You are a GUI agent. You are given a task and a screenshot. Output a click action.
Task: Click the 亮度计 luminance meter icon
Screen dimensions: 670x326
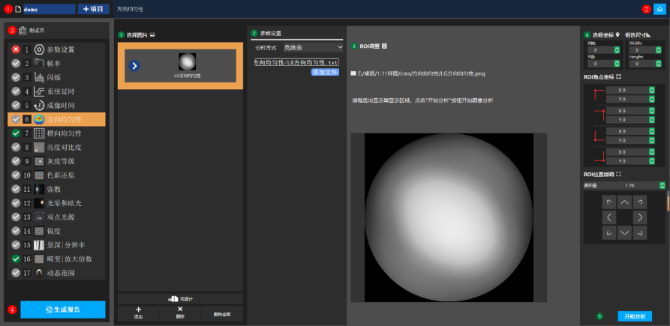tap(179, 298)
